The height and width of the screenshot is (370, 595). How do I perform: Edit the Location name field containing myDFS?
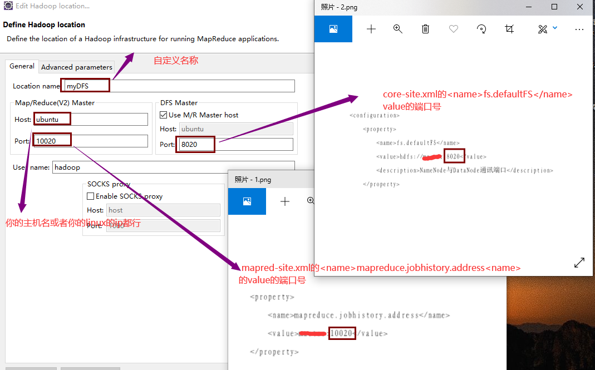(84, 86)
